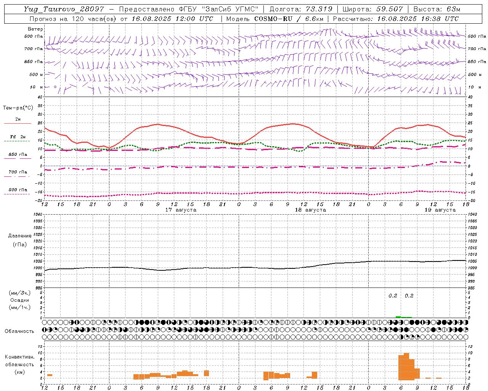Screen dimensions: 488x391
Task: Click the Широта: 59.507 latitude value
Action: tap(372, 9)
